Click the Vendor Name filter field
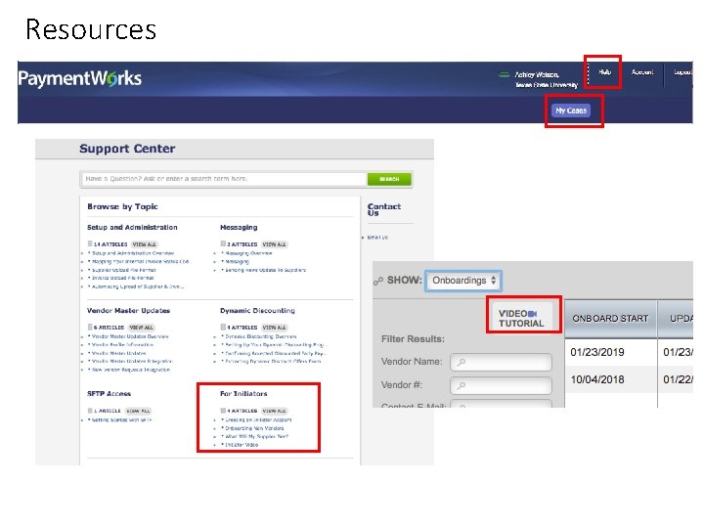The height and width of the screenshot is (528, 704). (501, 362)
